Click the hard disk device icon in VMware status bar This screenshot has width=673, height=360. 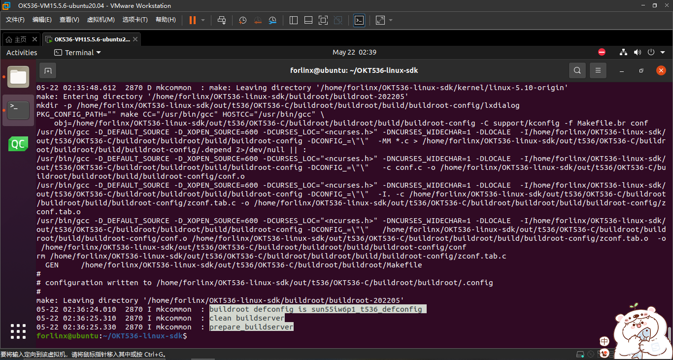(581, 355)
